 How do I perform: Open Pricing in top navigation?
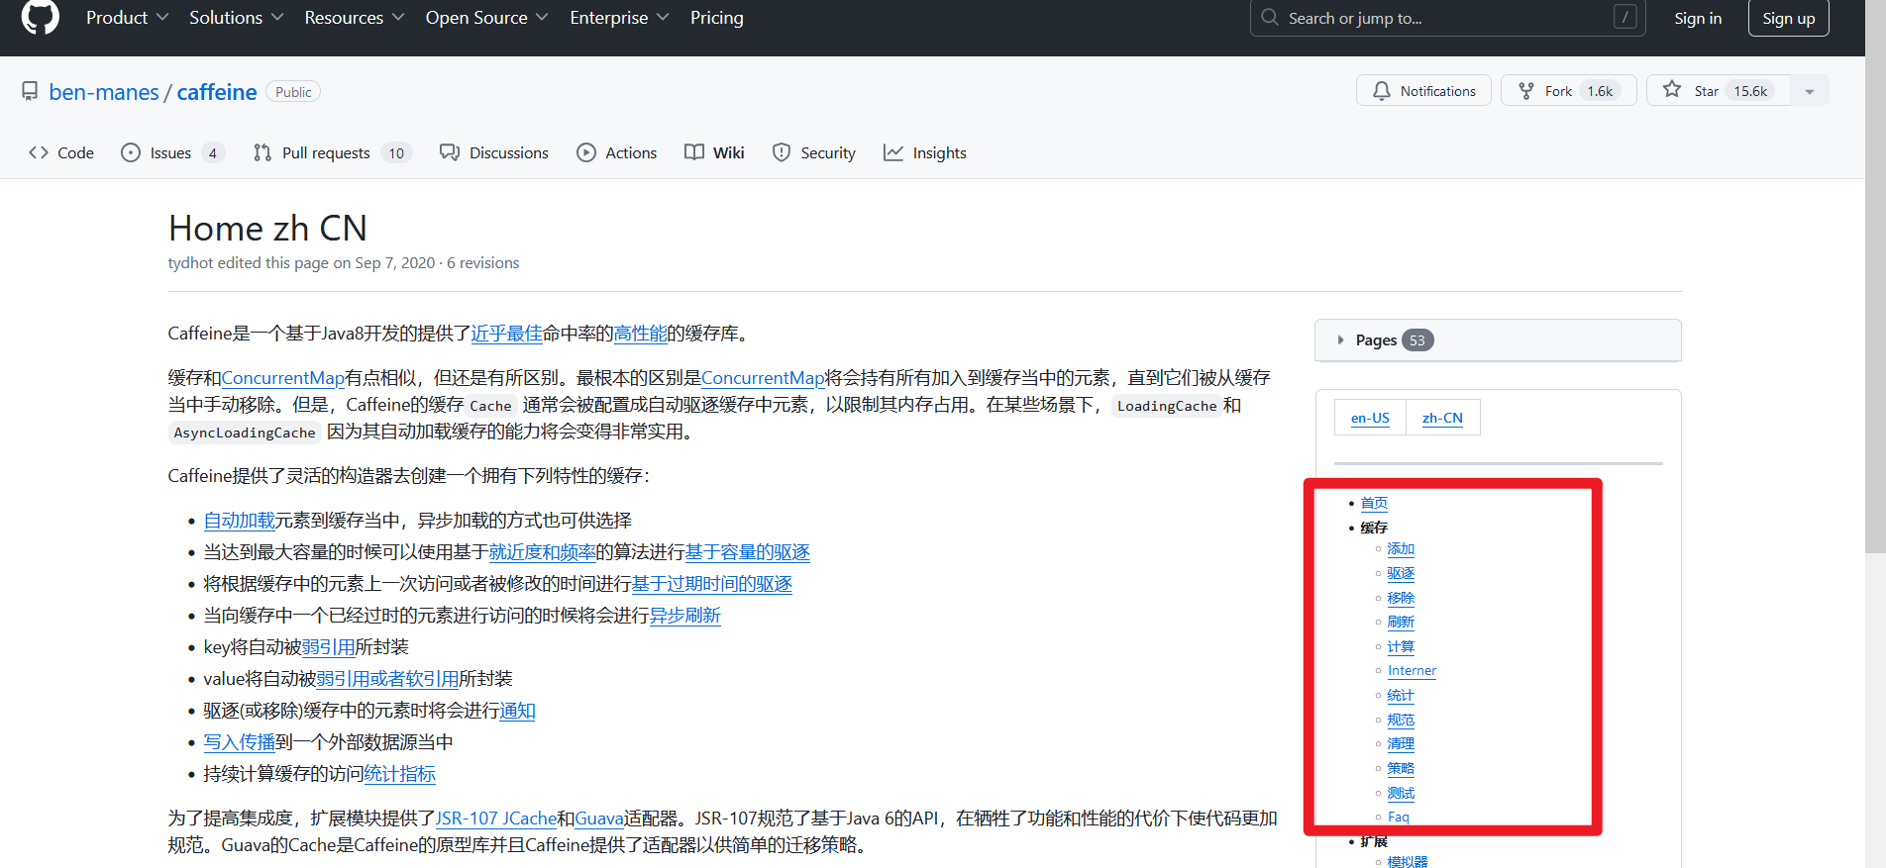717,18
